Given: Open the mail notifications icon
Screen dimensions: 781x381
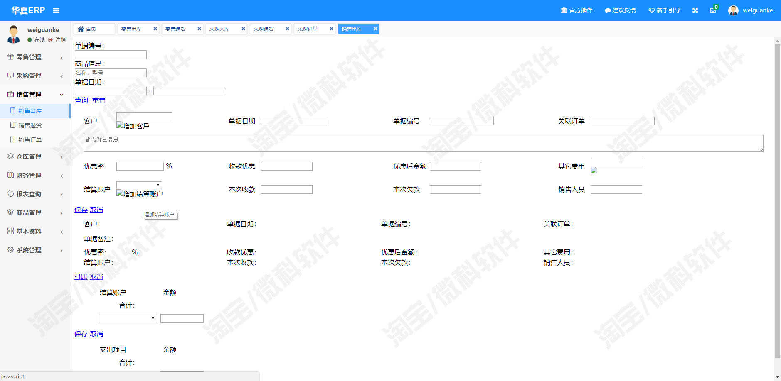Looking at the screenshot, I should tap(713, 10).
